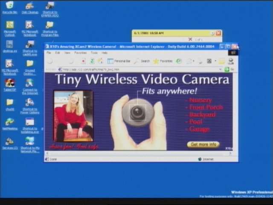Open the File menu
Image resolution: width=273 pixels, height=205 pixels.
[x=49, y=53]
